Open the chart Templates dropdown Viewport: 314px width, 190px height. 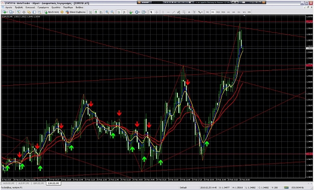coord(144,12)
